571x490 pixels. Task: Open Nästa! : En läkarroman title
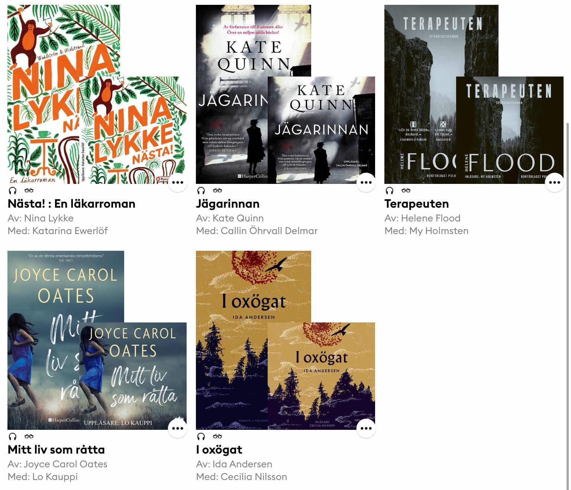click(x=71, y=204)
